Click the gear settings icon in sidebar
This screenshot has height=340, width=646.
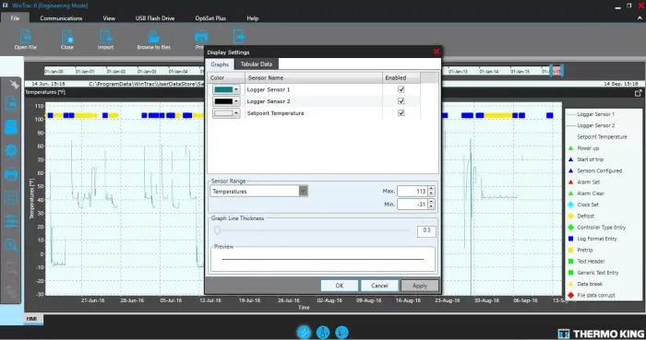click(11, 150)
